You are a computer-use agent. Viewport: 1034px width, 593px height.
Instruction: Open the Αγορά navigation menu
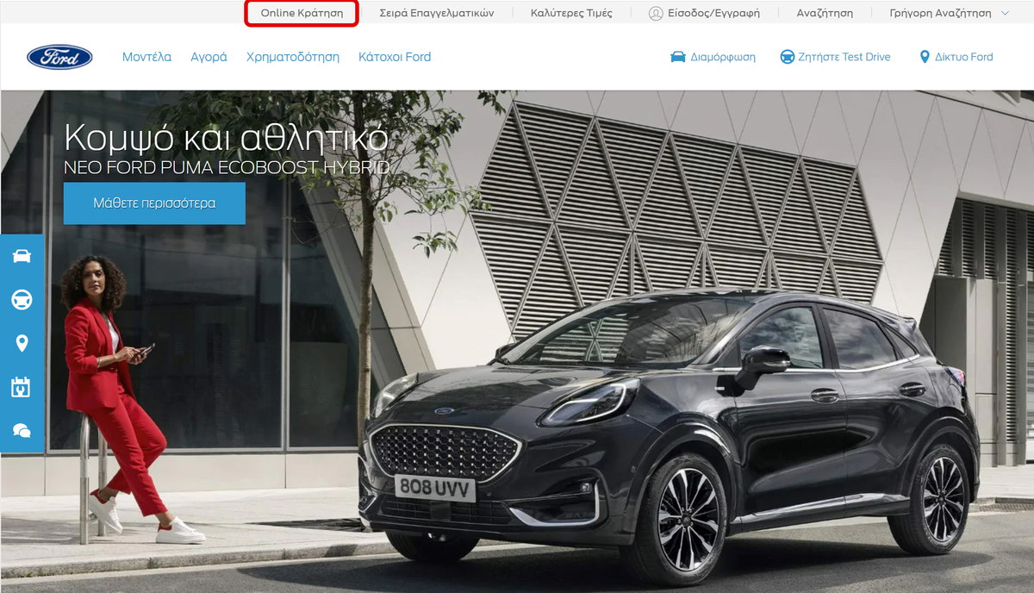tap(209, 57)
